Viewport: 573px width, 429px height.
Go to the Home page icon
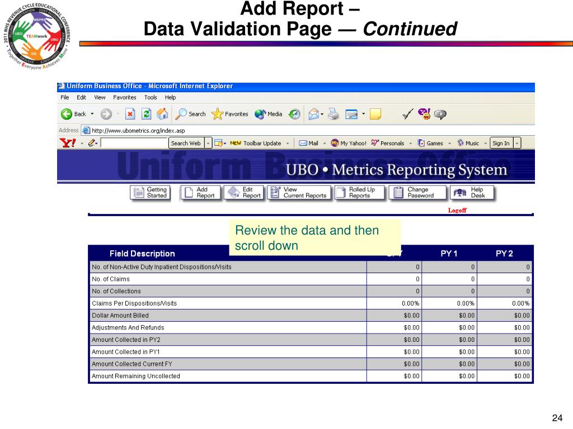pyautogui.click(x=162, y=114)
